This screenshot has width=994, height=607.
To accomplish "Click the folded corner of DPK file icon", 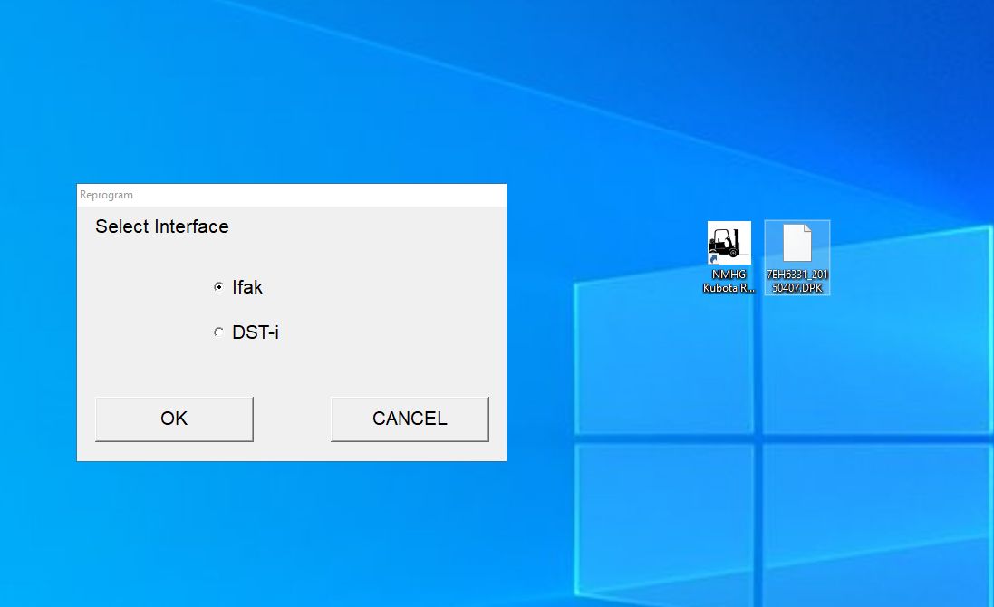I will coord(806,229).
